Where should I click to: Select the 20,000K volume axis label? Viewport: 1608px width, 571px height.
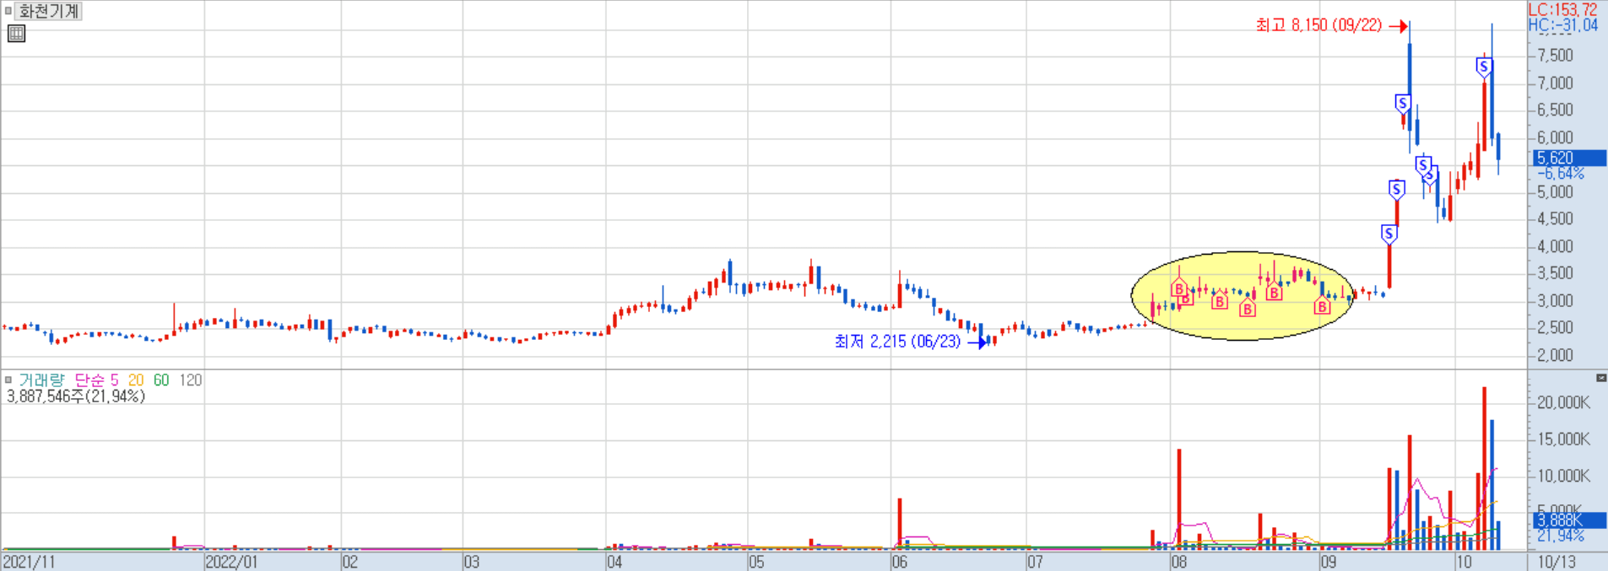click(x=1563, y=402)
